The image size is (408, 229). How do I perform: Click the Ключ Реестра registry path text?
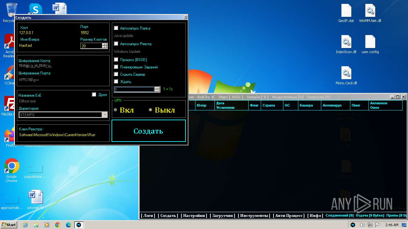(57, 135)
